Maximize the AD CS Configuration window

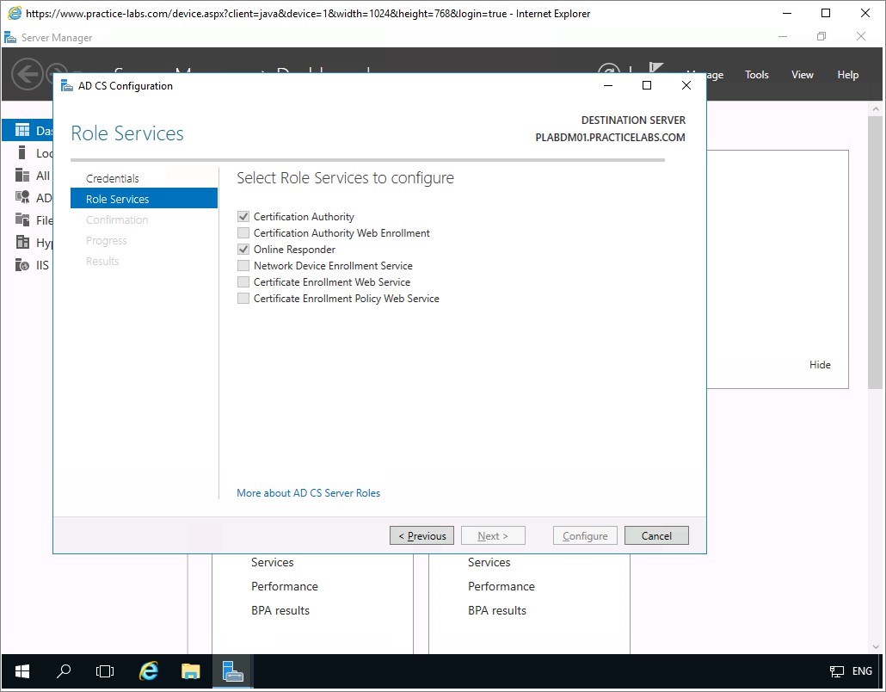click(647, 85)
